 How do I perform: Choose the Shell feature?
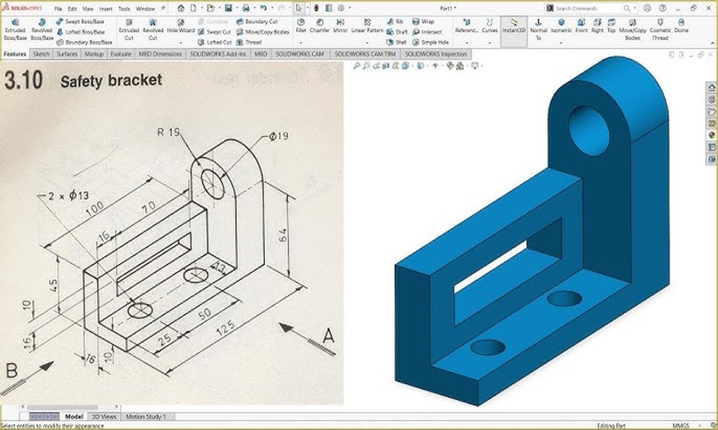(396, 42)
